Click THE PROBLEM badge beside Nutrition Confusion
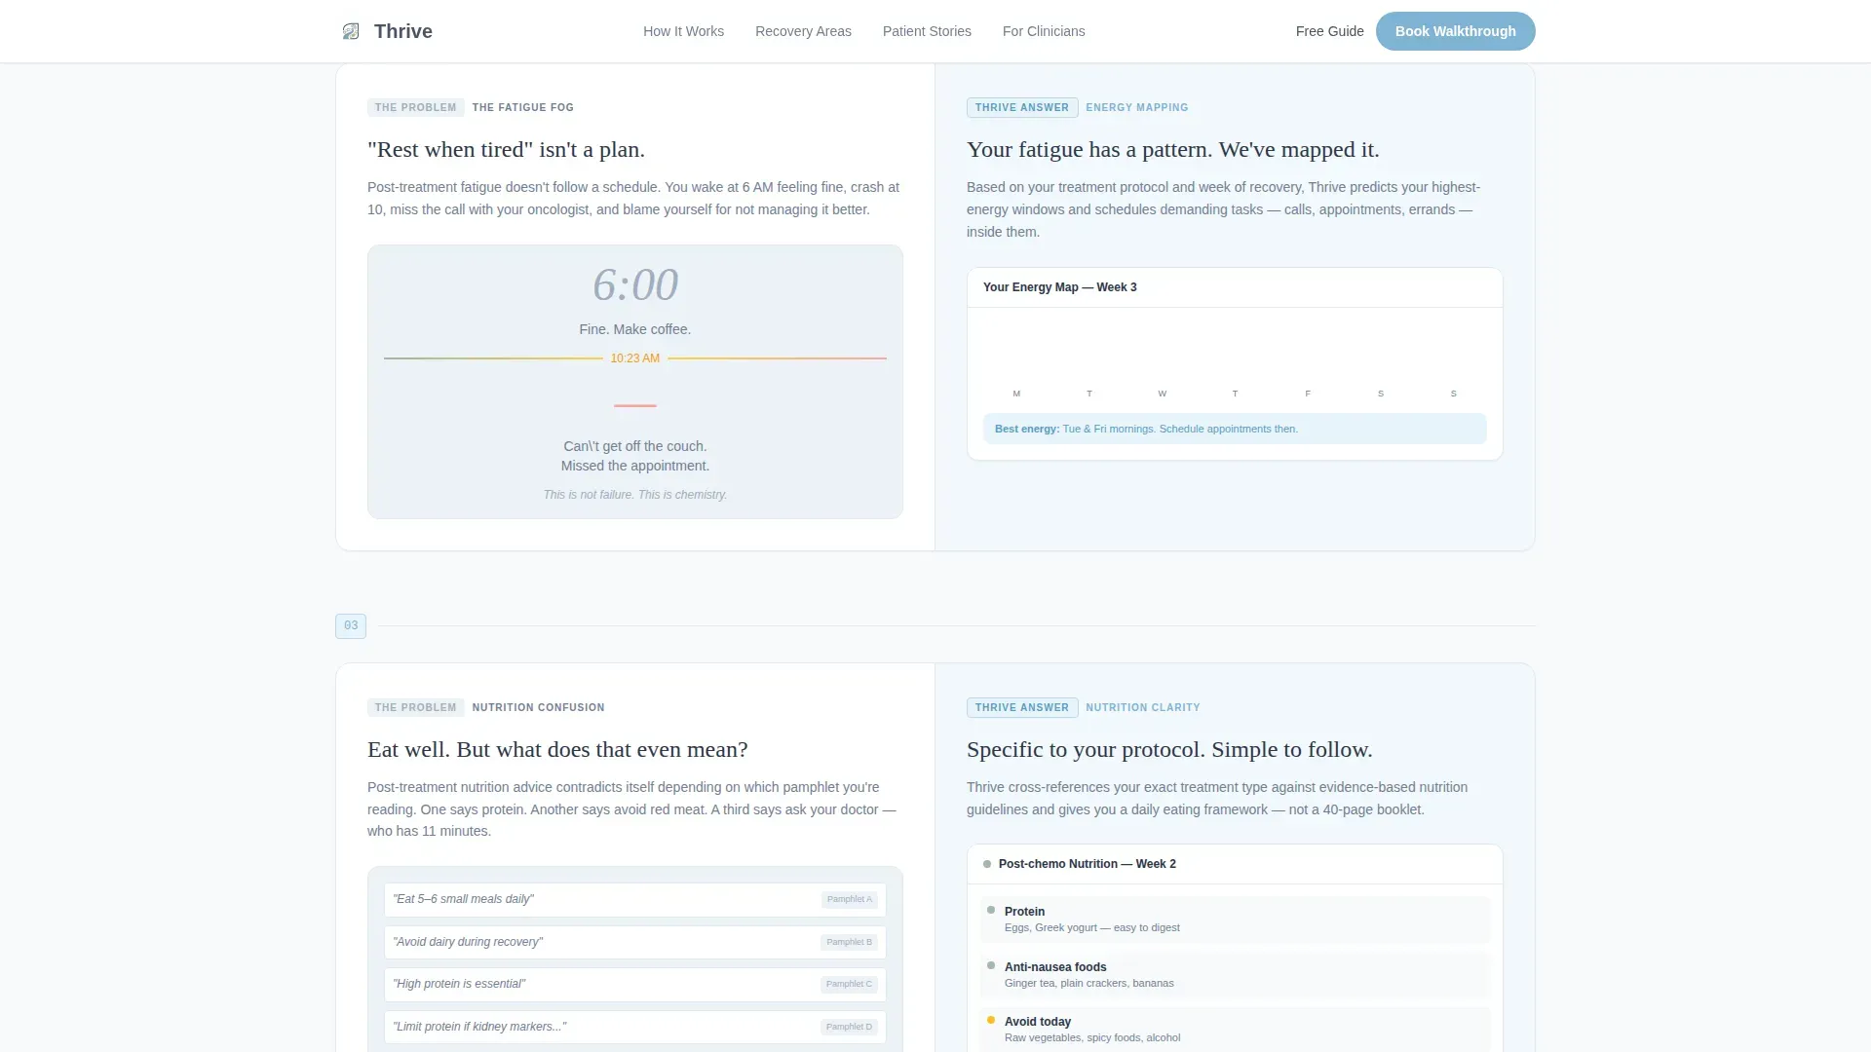Screen dimensions: 1871x1052 click(415, 707)
